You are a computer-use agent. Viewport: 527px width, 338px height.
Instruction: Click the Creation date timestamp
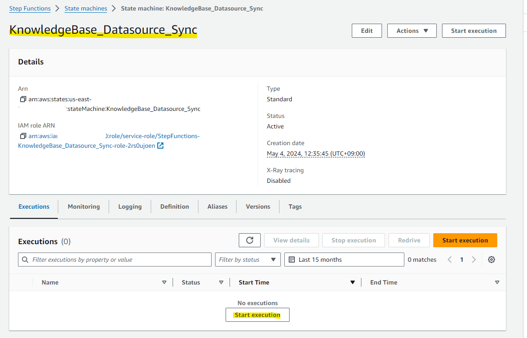coord(316,153)
